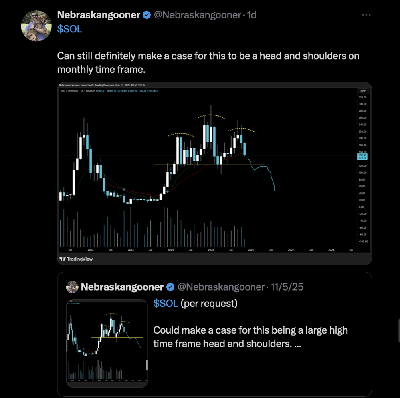The height and width of the screenshot is (398, 400).
Task: Click the verified badge beside the main author name
Action: [x=147, y=15]
